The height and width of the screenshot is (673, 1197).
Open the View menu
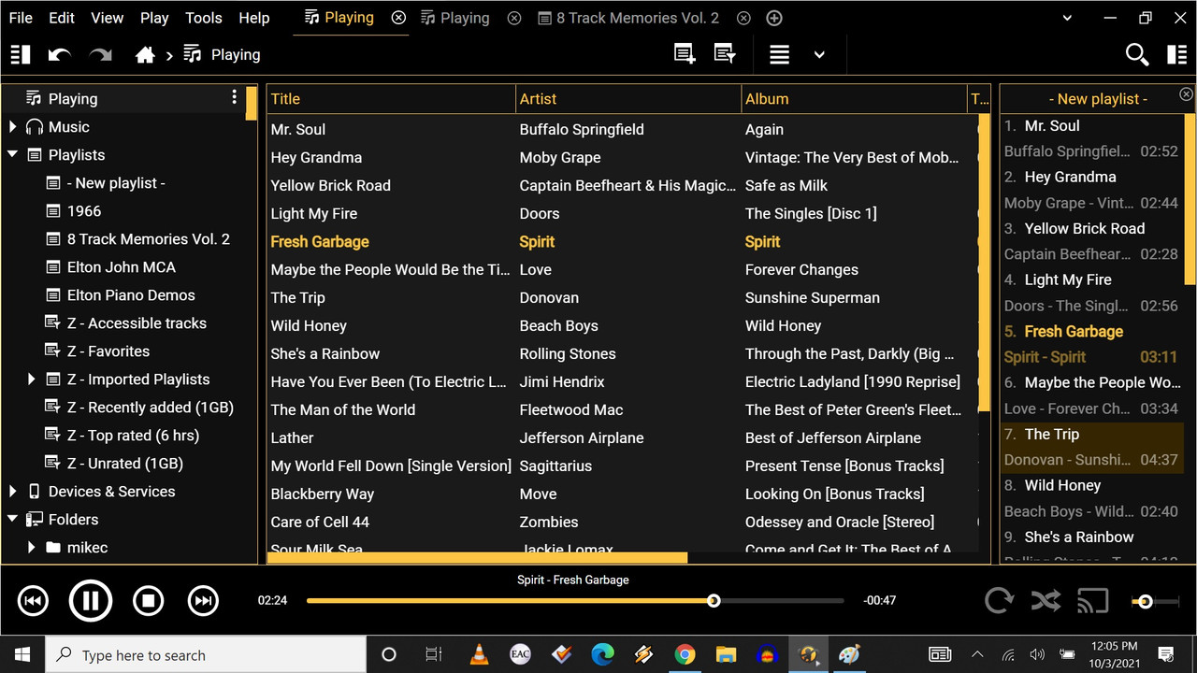107,18
